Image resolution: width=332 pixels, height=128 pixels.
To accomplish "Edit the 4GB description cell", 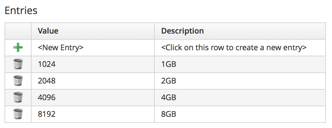I will click(x=169, y=97).
